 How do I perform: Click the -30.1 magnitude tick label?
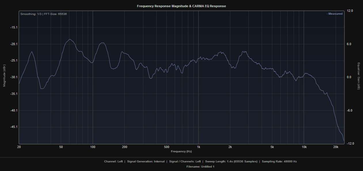point(14,77)
